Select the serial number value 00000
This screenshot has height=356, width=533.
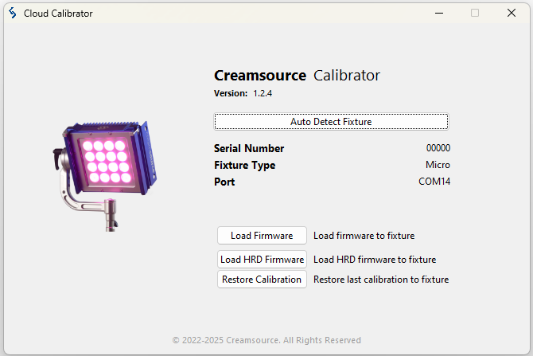point(438,148)
